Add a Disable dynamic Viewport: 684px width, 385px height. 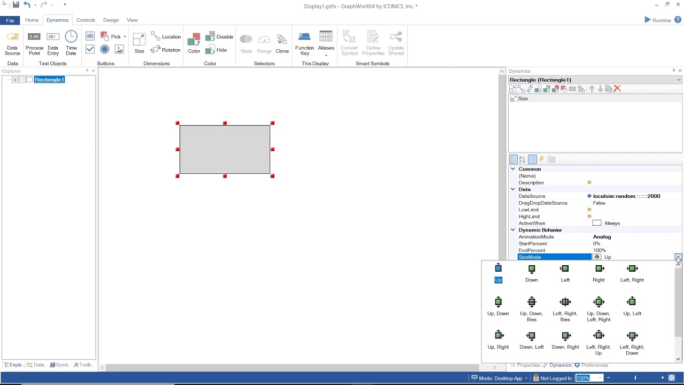(220, 36)
